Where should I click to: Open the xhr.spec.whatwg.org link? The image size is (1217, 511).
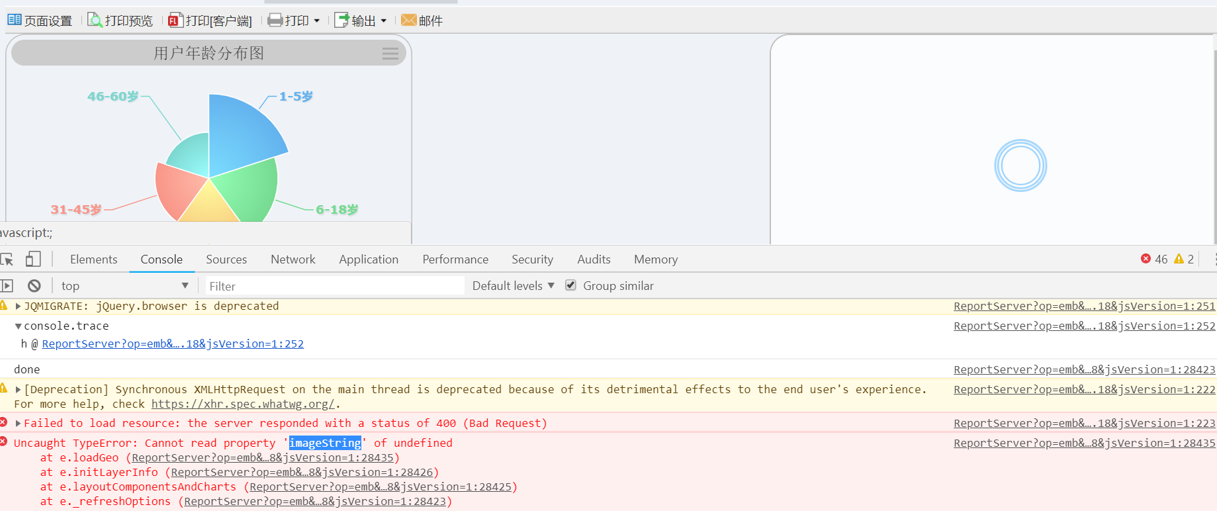click(x=243, y=404)
